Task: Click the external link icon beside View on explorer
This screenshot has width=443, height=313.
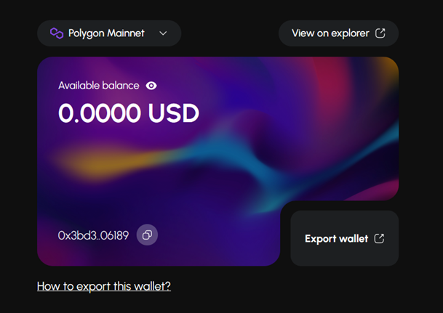Action: (380, 33)
